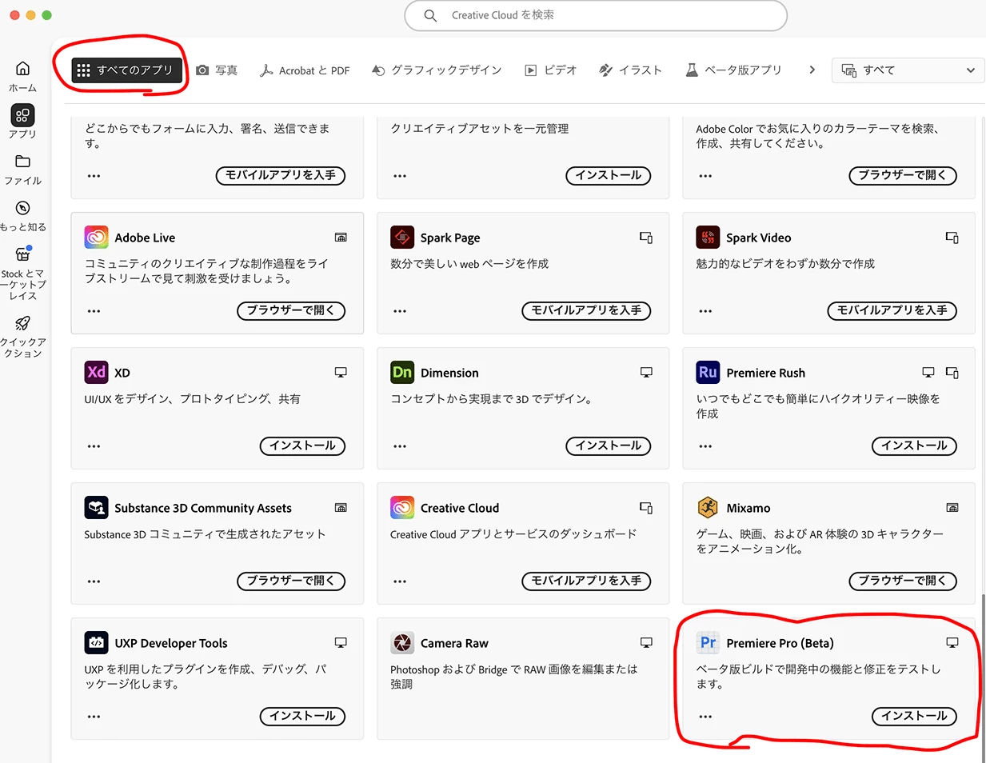Viewport: 986px width, 763px height.
Task: Switch to the Acrobat と PDF tab
Action: point(305,70)
